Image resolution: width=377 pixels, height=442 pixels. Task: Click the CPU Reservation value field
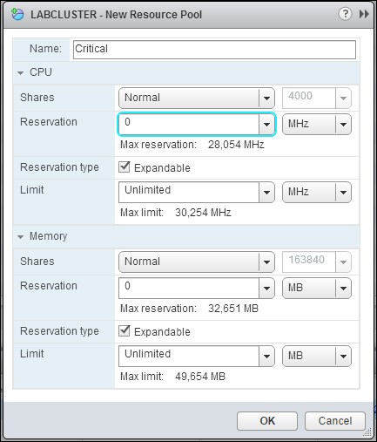coord(189,124)
